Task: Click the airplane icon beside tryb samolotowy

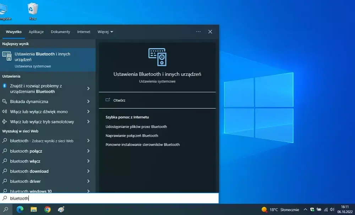Action: click(x=5, y=122)
